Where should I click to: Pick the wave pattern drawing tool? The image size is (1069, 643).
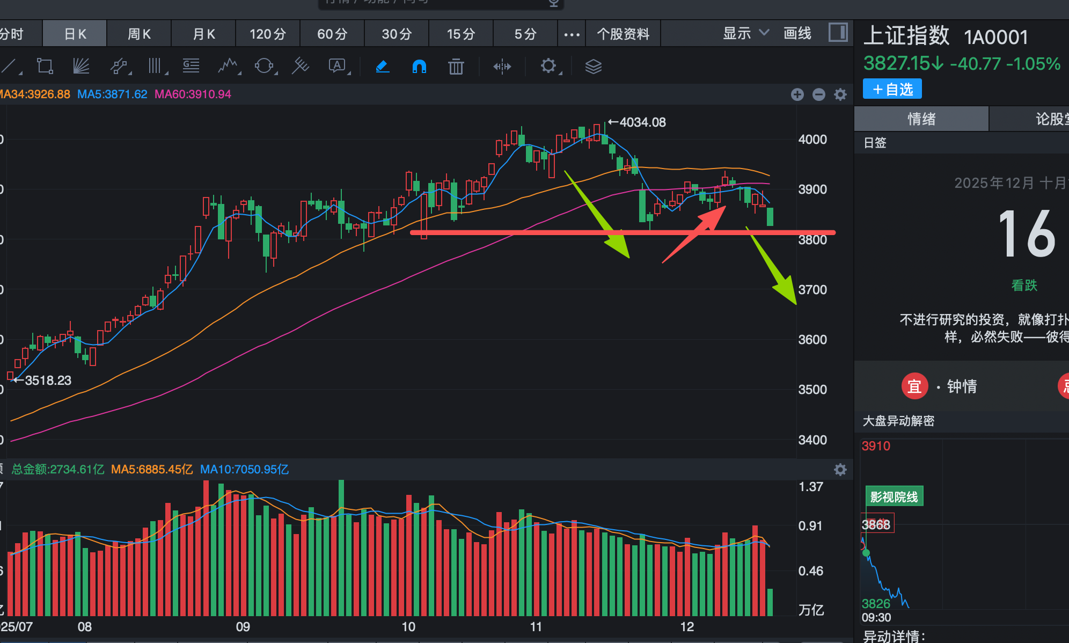click(228, 66)
